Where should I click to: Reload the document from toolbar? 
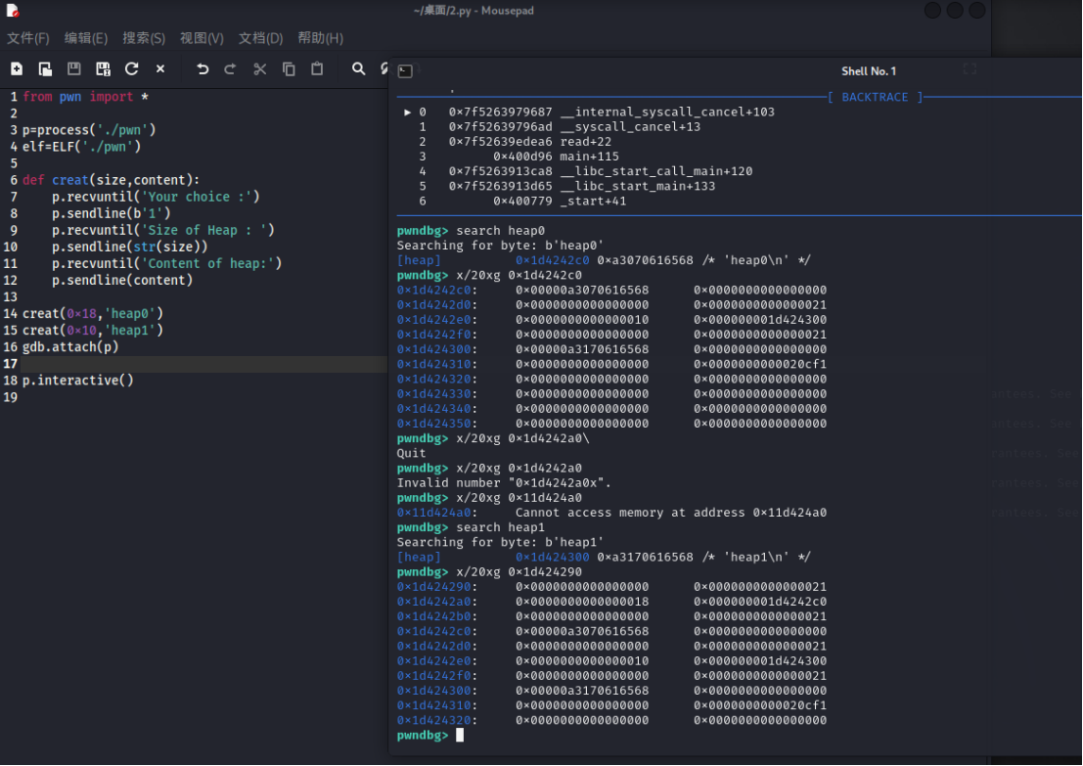[x=131, y=68]
